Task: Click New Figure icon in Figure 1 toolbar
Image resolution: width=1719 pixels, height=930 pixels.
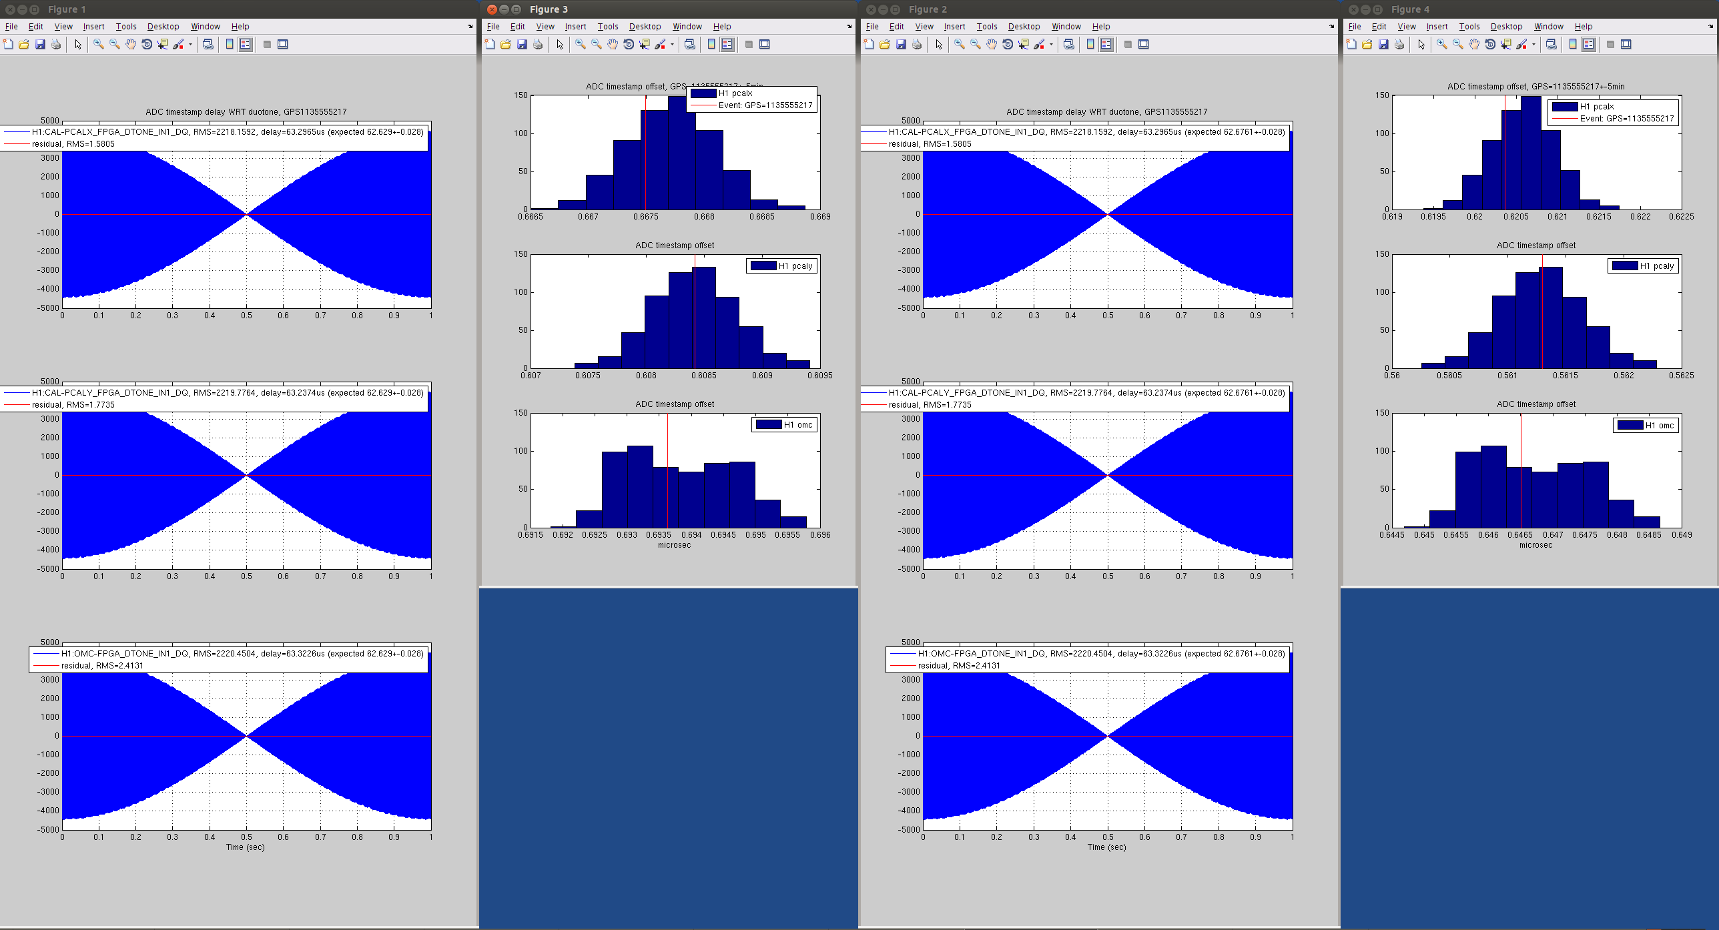Action: (x=8, y=44)
